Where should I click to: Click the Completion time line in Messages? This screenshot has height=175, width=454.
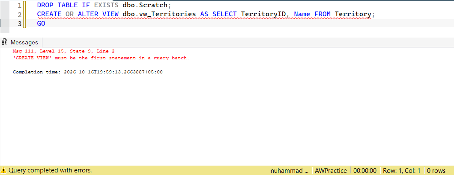(88, 72)
